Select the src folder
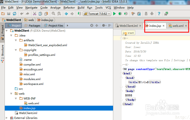190x120 pixels. point(19,89)
